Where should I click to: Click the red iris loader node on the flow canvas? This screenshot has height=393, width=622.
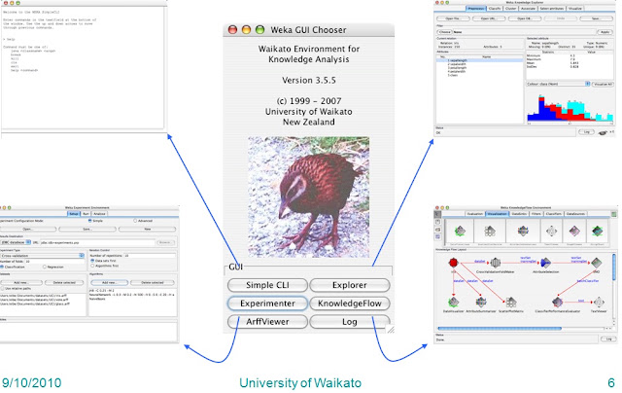point(454,263)
